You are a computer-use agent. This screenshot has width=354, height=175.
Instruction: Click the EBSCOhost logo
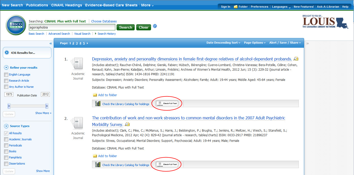16,25
